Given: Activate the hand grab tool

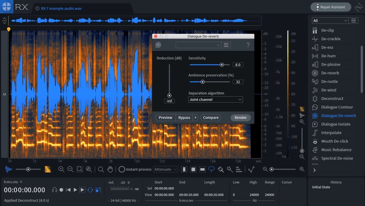Looking at the screenshot, I should [110, 169].
